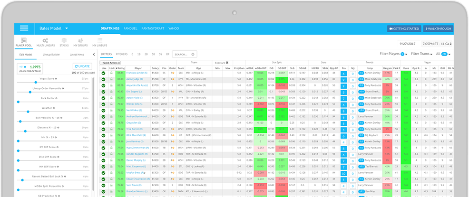Click the Update button
The height and width of the screenshot is (197, 469).
click(x=83, y=66)
